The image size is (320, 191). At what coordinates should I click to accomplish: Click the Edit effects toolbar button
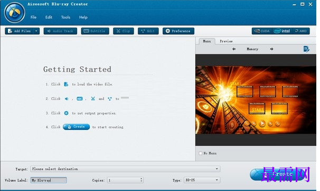[148, 31]
